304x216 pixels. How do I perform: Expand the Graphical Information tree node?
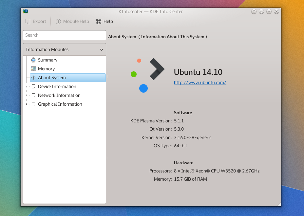(x=27, y=104)
